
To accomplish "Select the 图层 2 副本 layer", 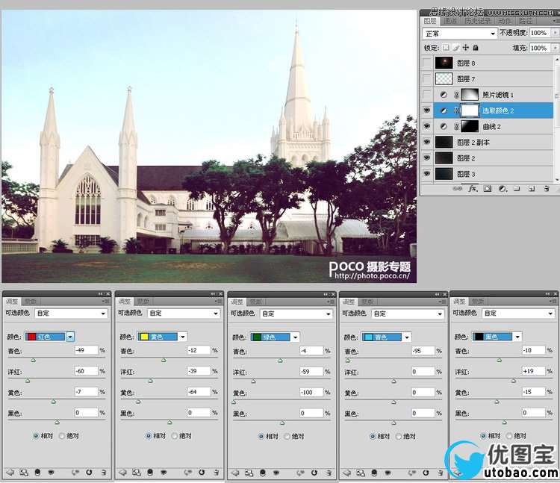I will pyautogui.click(x=473, y=142).
